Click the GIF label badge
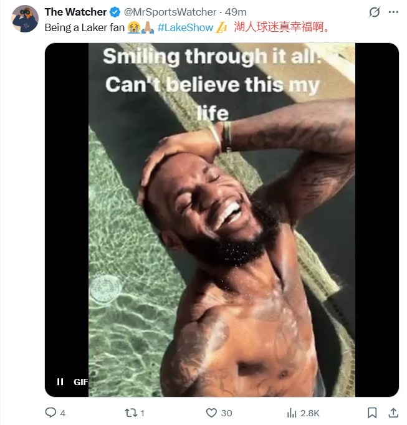This screenshot has height=425, width=407. [x=80, y=382]
